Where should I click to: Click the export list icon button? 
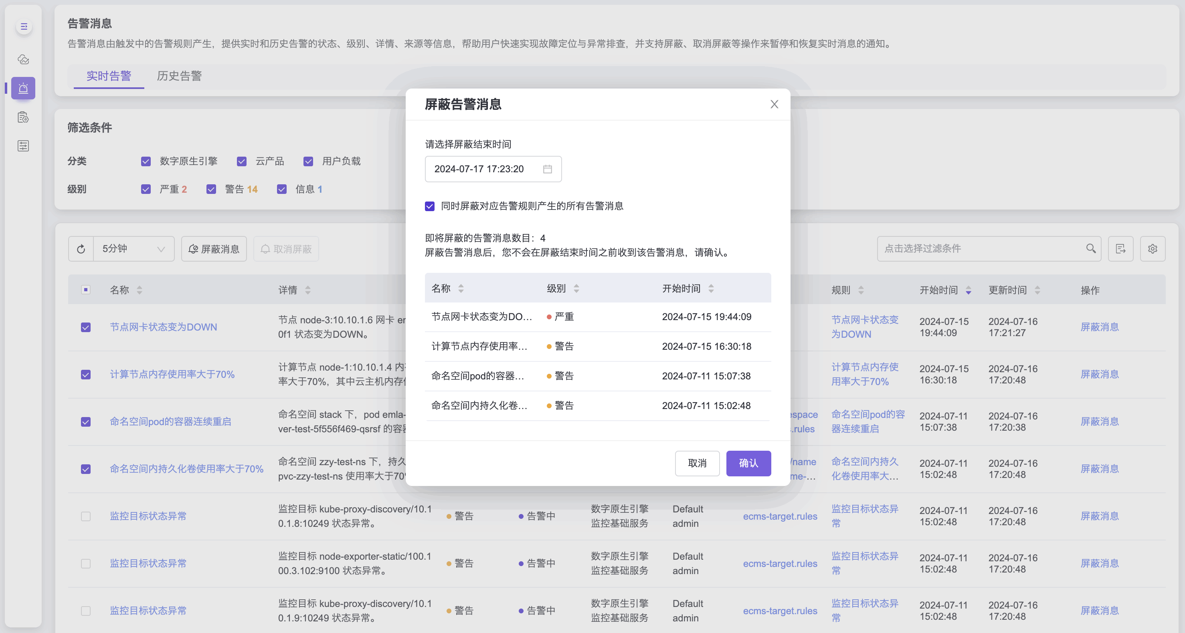click(1120, 249)
